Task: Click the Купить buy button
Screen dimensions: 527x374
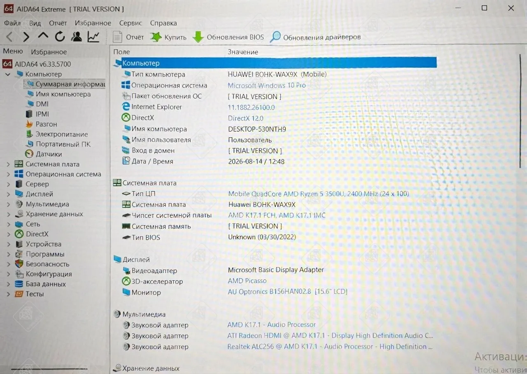Action: pos(168,37)
